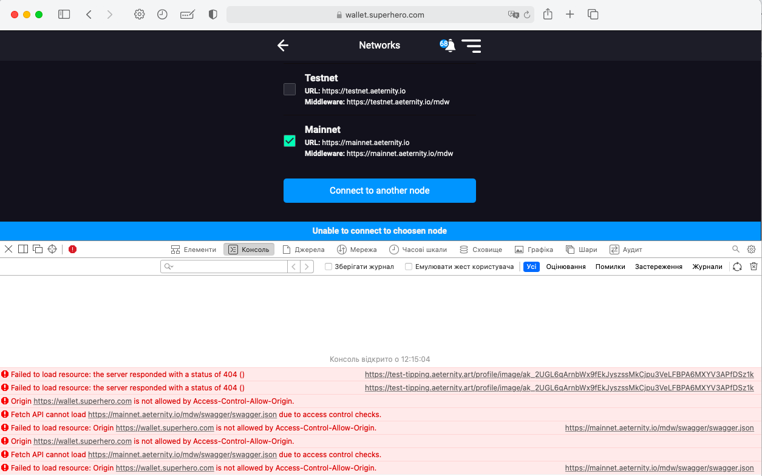Screen dimensions: 762x476
Task: Open the wallet hamburger menu
Action: (x=472, y=45)
